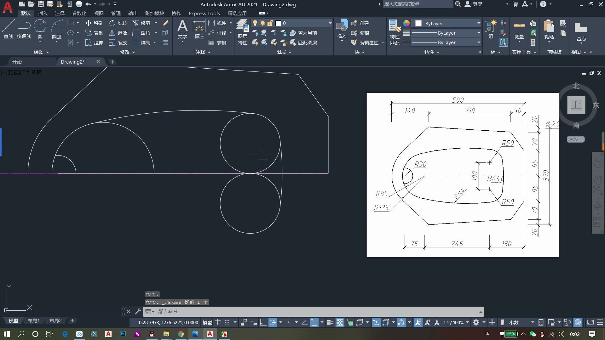Toggle polar tracking in status bar
Viewport: 605px width, 340px height.
[273, 322]
